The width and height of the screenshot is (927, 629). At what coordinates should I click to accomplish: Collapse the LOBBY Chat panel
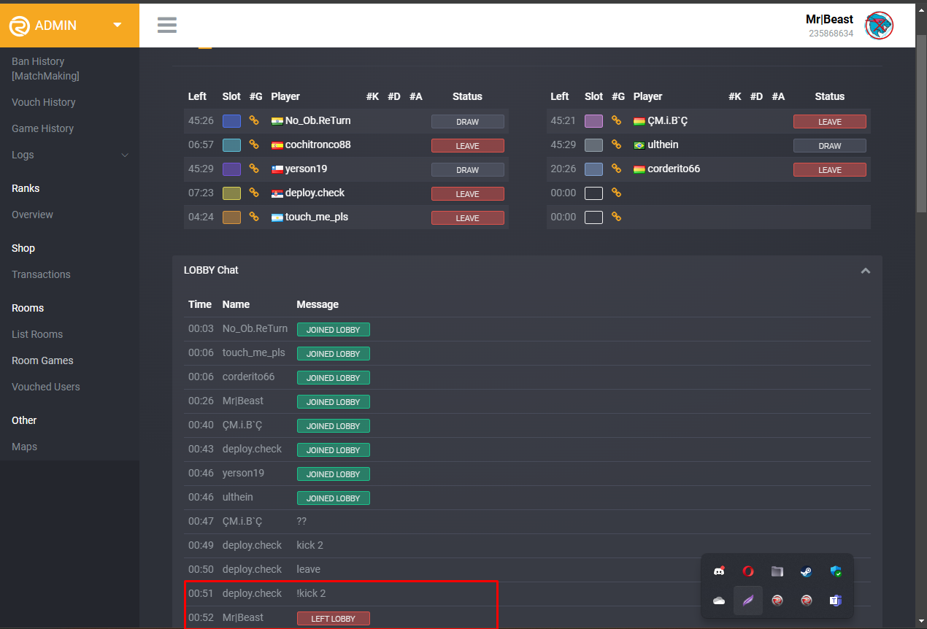(865, 271)
